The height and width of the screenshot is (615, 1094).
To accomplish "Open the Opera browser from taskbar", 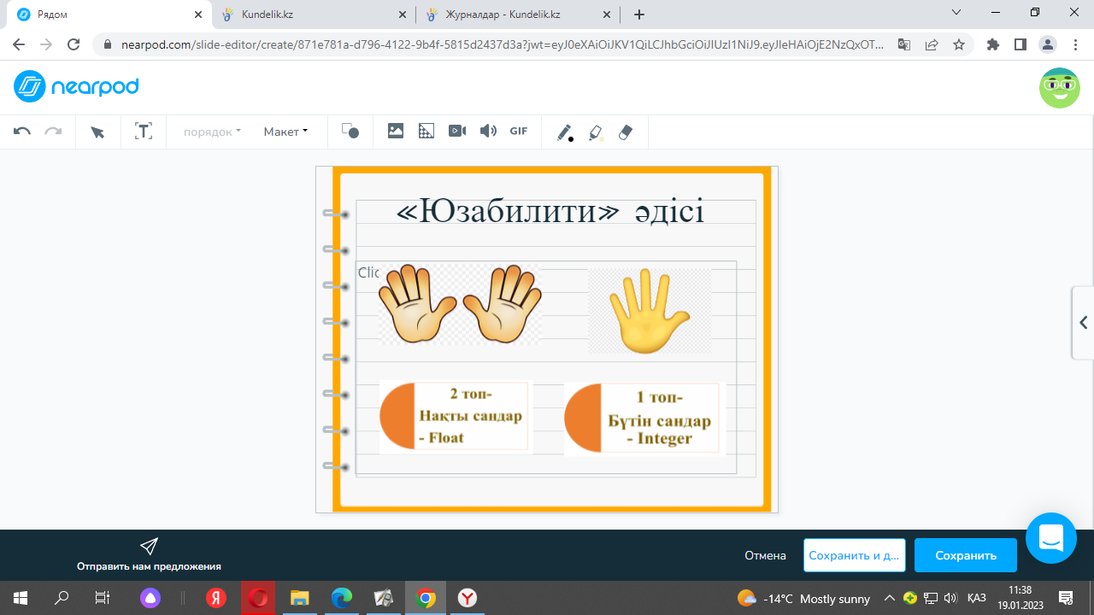I will pyautogui.click(x=257, y=598).
